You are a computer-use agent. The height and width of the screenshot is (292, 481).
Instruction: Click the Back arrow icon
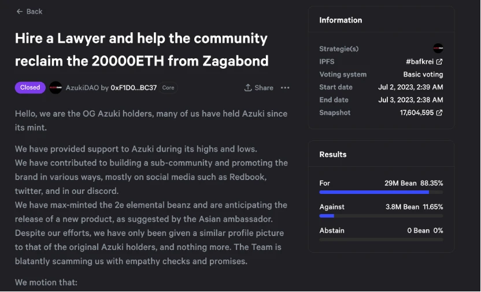[20, 12]
